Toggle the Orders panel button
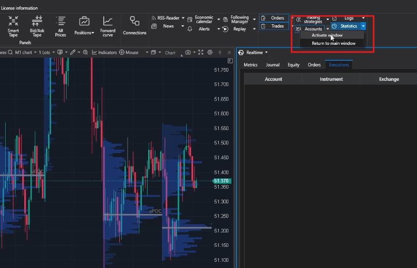The width and height of the screenshot is (417, 268). (x=274, y=18)
